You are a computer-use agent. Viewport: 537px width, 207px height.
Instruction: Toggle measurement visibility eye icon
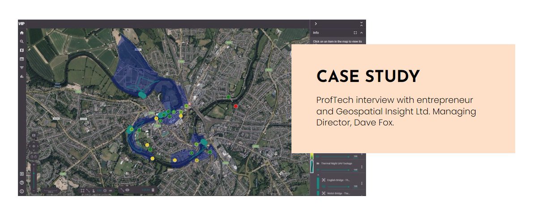[x=127, y=190]
